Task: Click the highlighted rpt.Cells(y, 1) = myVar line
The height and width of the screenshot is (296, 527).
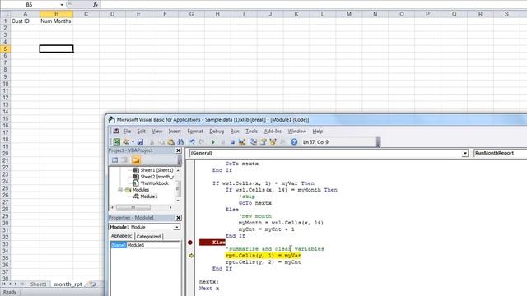Action: click(x=263, y=256)
